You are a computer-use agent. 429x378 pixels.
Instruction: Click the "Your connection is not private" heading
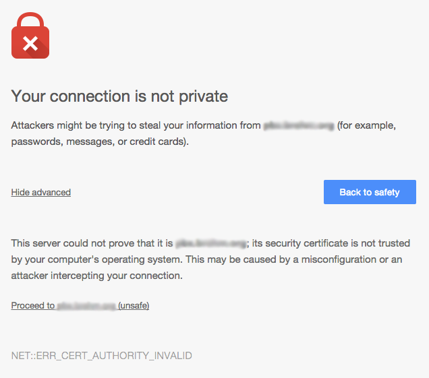coord(119,96)
